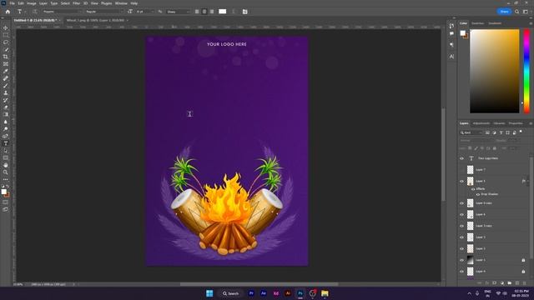This screenshot has height=300, width=534.
Task: Select the Hand tool
Action: tap(6, 165)
